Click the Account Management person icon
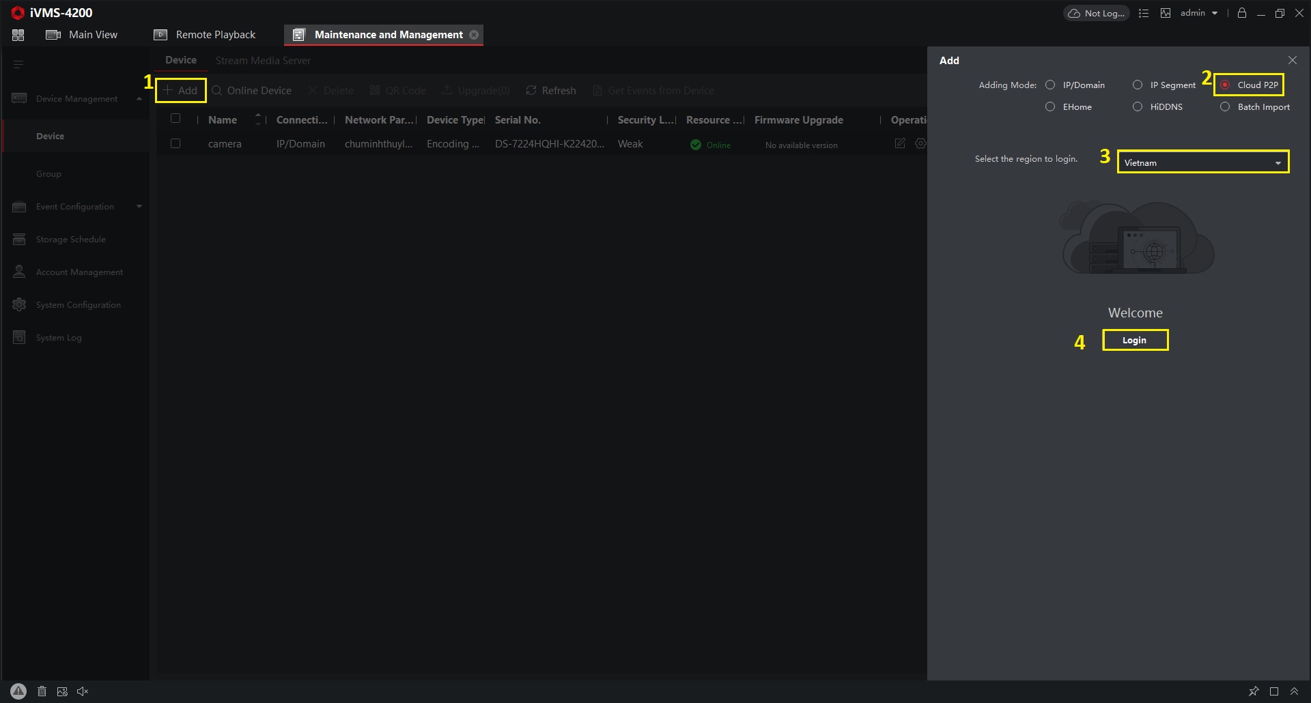 tap(19, 272)
